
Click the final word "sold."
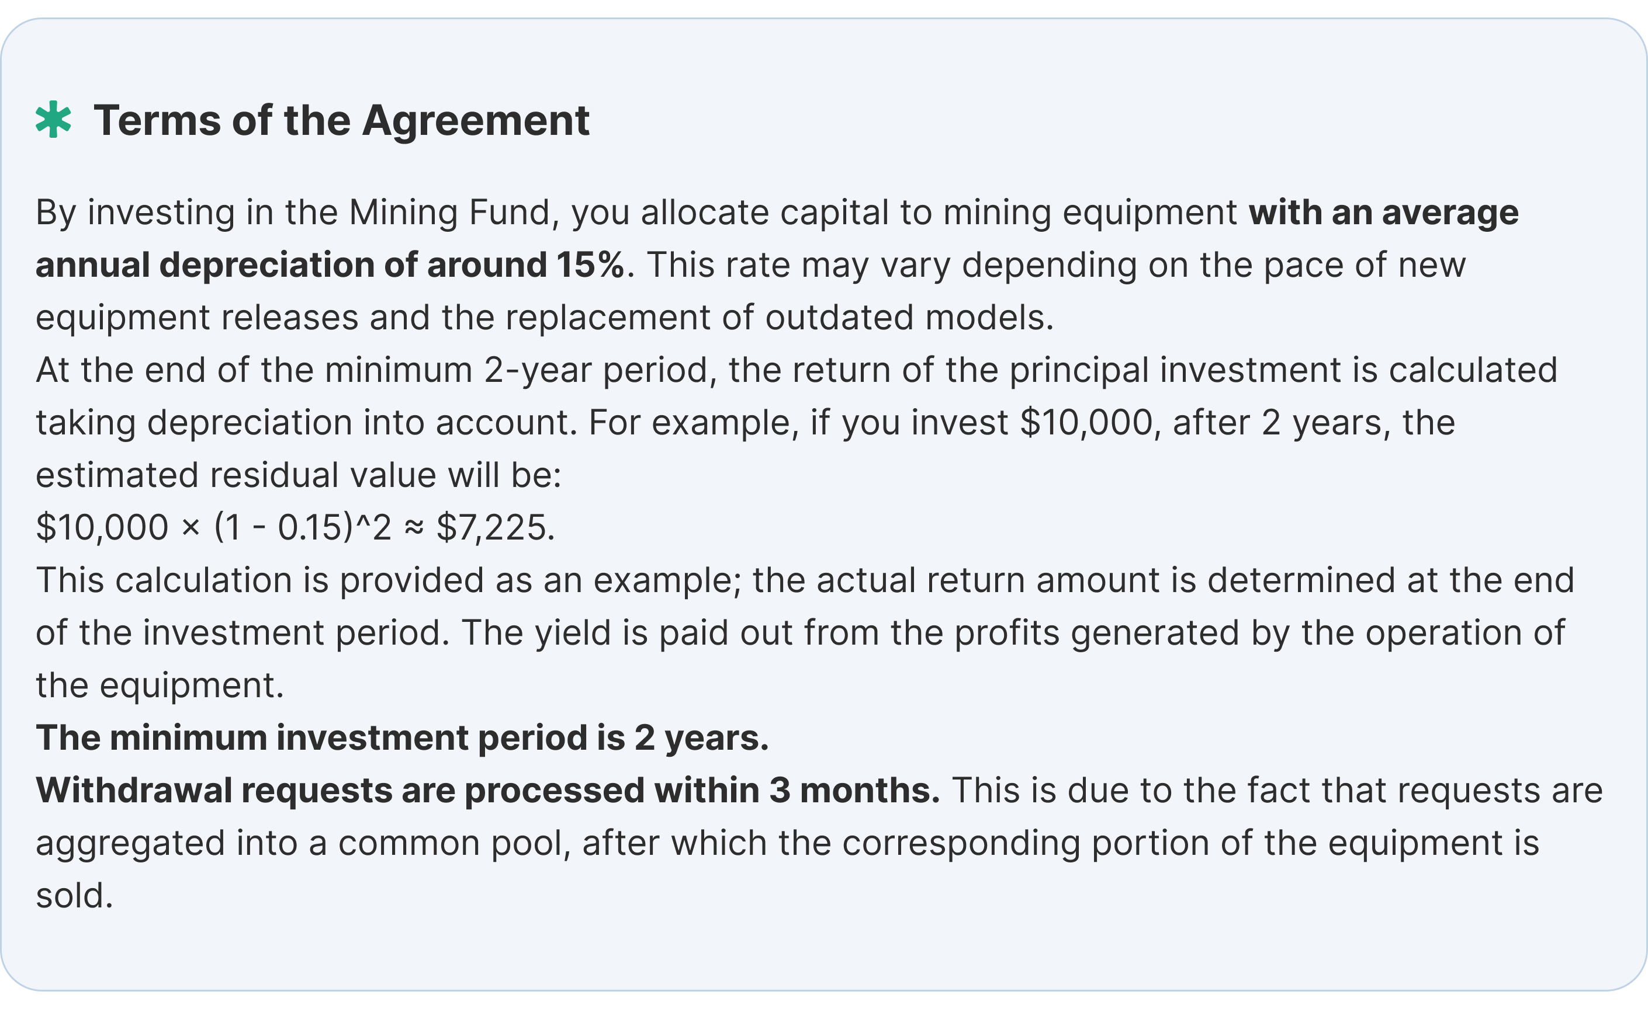(74, 895)
